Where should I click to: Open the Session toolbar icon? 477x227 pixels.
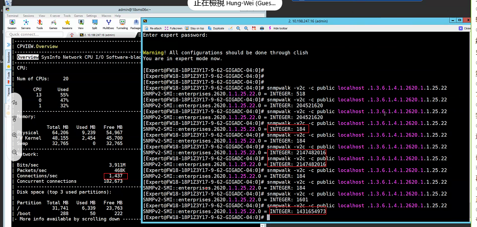(12, 24)
